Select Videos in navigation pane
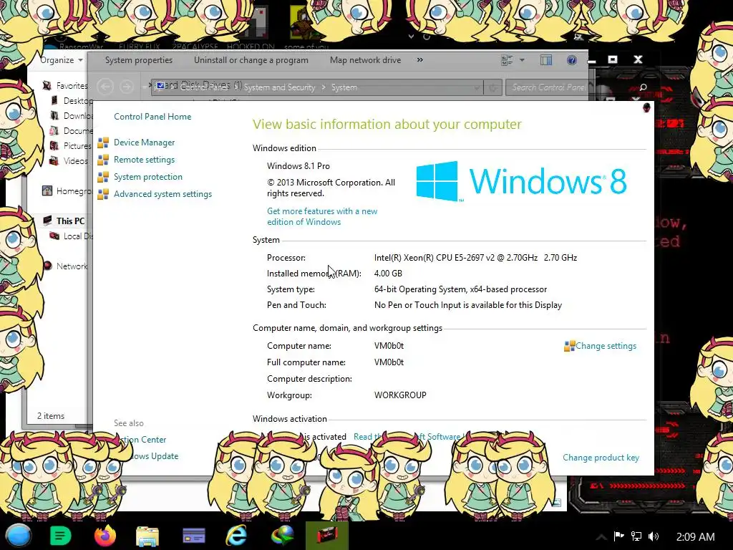The height and width of the screenshot is (550, 733). (75, 161)
